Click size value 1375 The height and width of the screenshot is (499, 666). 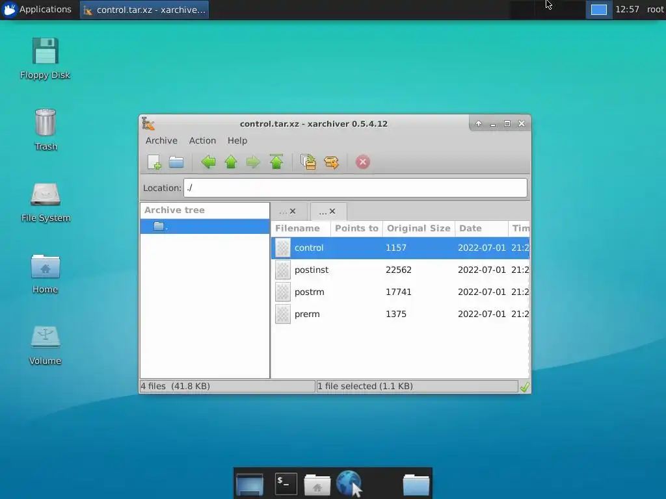(x=396, y=314)
